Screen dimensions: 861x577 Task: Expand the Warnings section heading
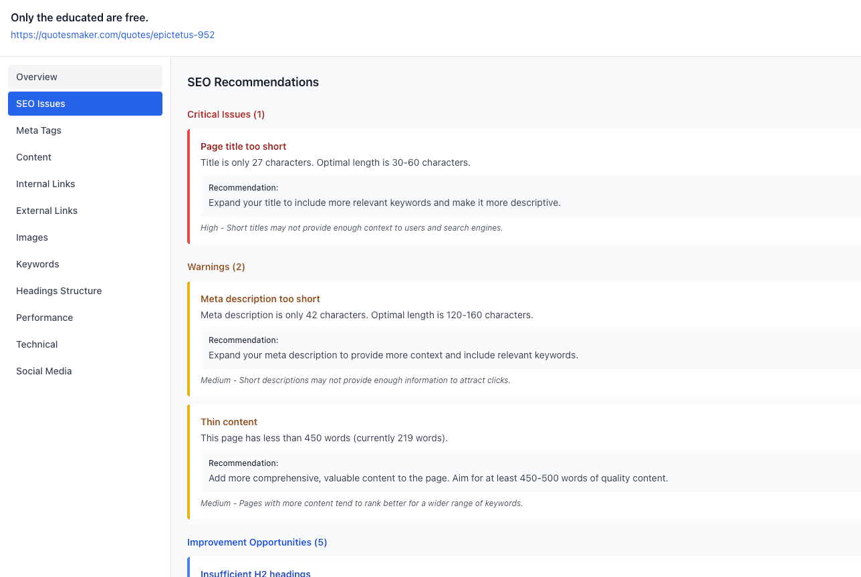pyautogui.click(x=216, y=266)
